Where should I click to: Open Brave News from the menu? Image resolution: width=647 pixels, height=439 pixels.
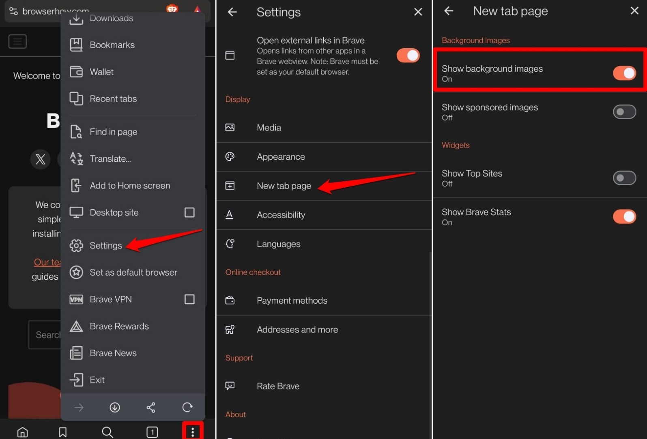pos(133,353)
